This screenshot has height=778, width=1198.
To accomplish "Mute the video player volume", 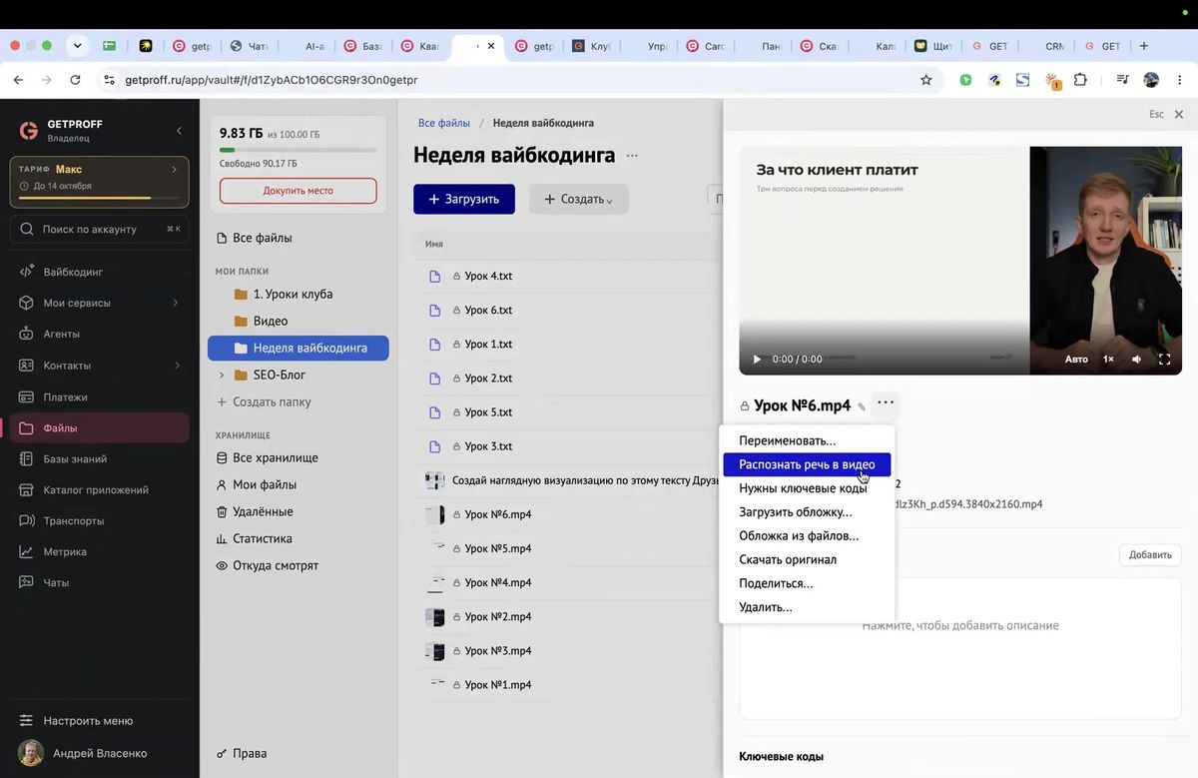I will click(1136, 360).
